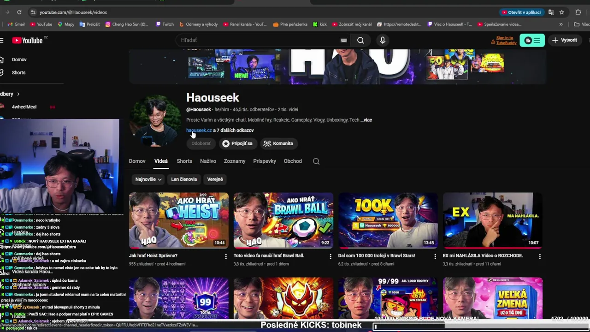The height and width of the screenshot is (332, 590).
Task: Reload the page with the refresh icon
Action: coord(19,12)
